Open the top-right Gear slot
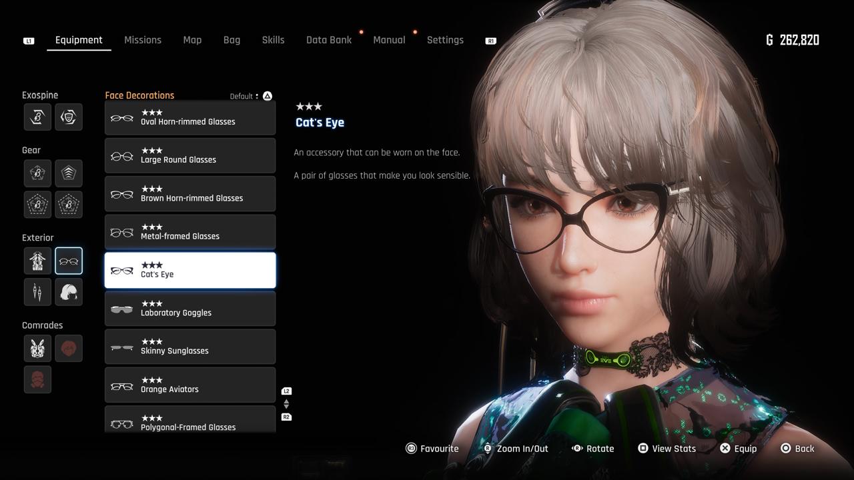Screen dimensions: 854x480 click(69, 173)
